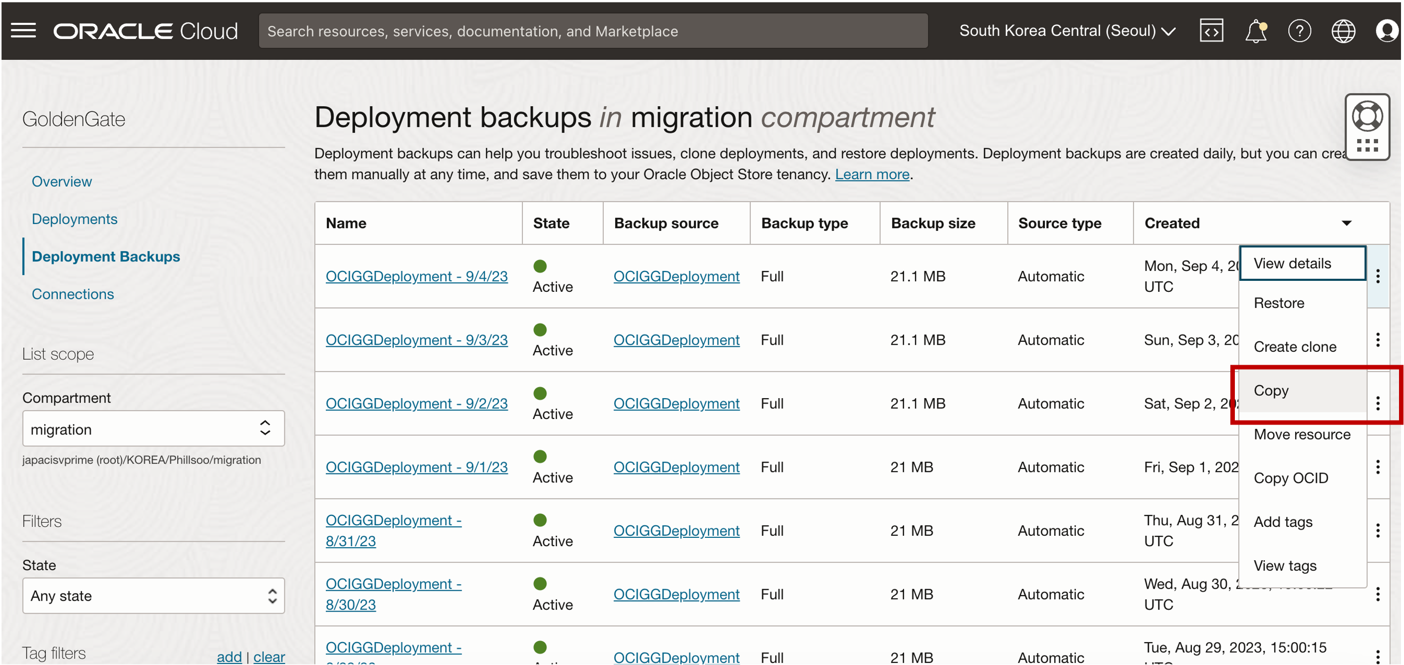Screen dimensions: 1404x665
Task: Open the user profile avatar
Action: point(1387,31)
